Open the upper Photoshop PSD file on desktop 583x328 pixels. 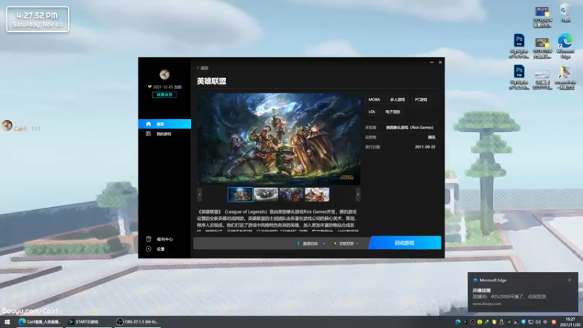click(x=519, y=46)
